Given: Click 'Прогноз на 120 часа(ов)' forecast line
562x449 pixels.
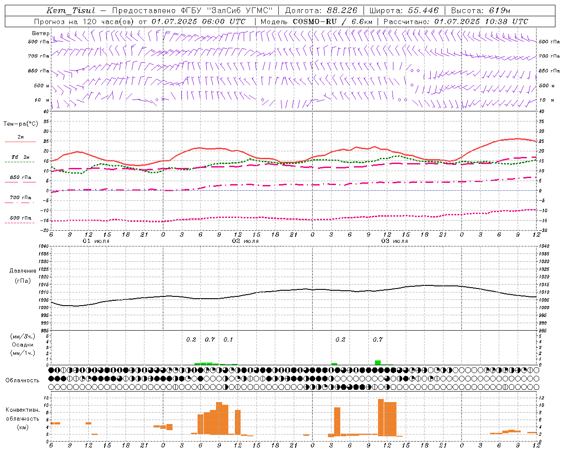Looking at the screenshot, I should point(85,21).
